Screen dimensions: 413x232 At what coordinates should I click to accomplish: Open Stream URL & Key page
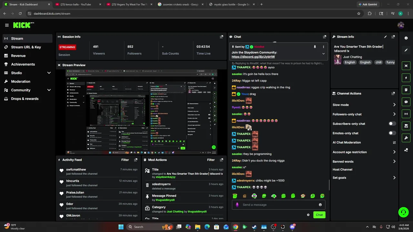(x=27, y=47)
